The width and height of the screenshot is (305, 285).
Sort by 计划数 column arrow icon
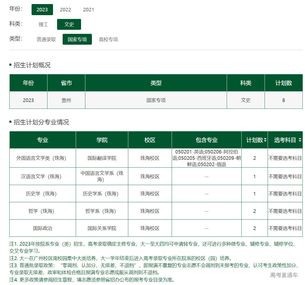(265, 140)
